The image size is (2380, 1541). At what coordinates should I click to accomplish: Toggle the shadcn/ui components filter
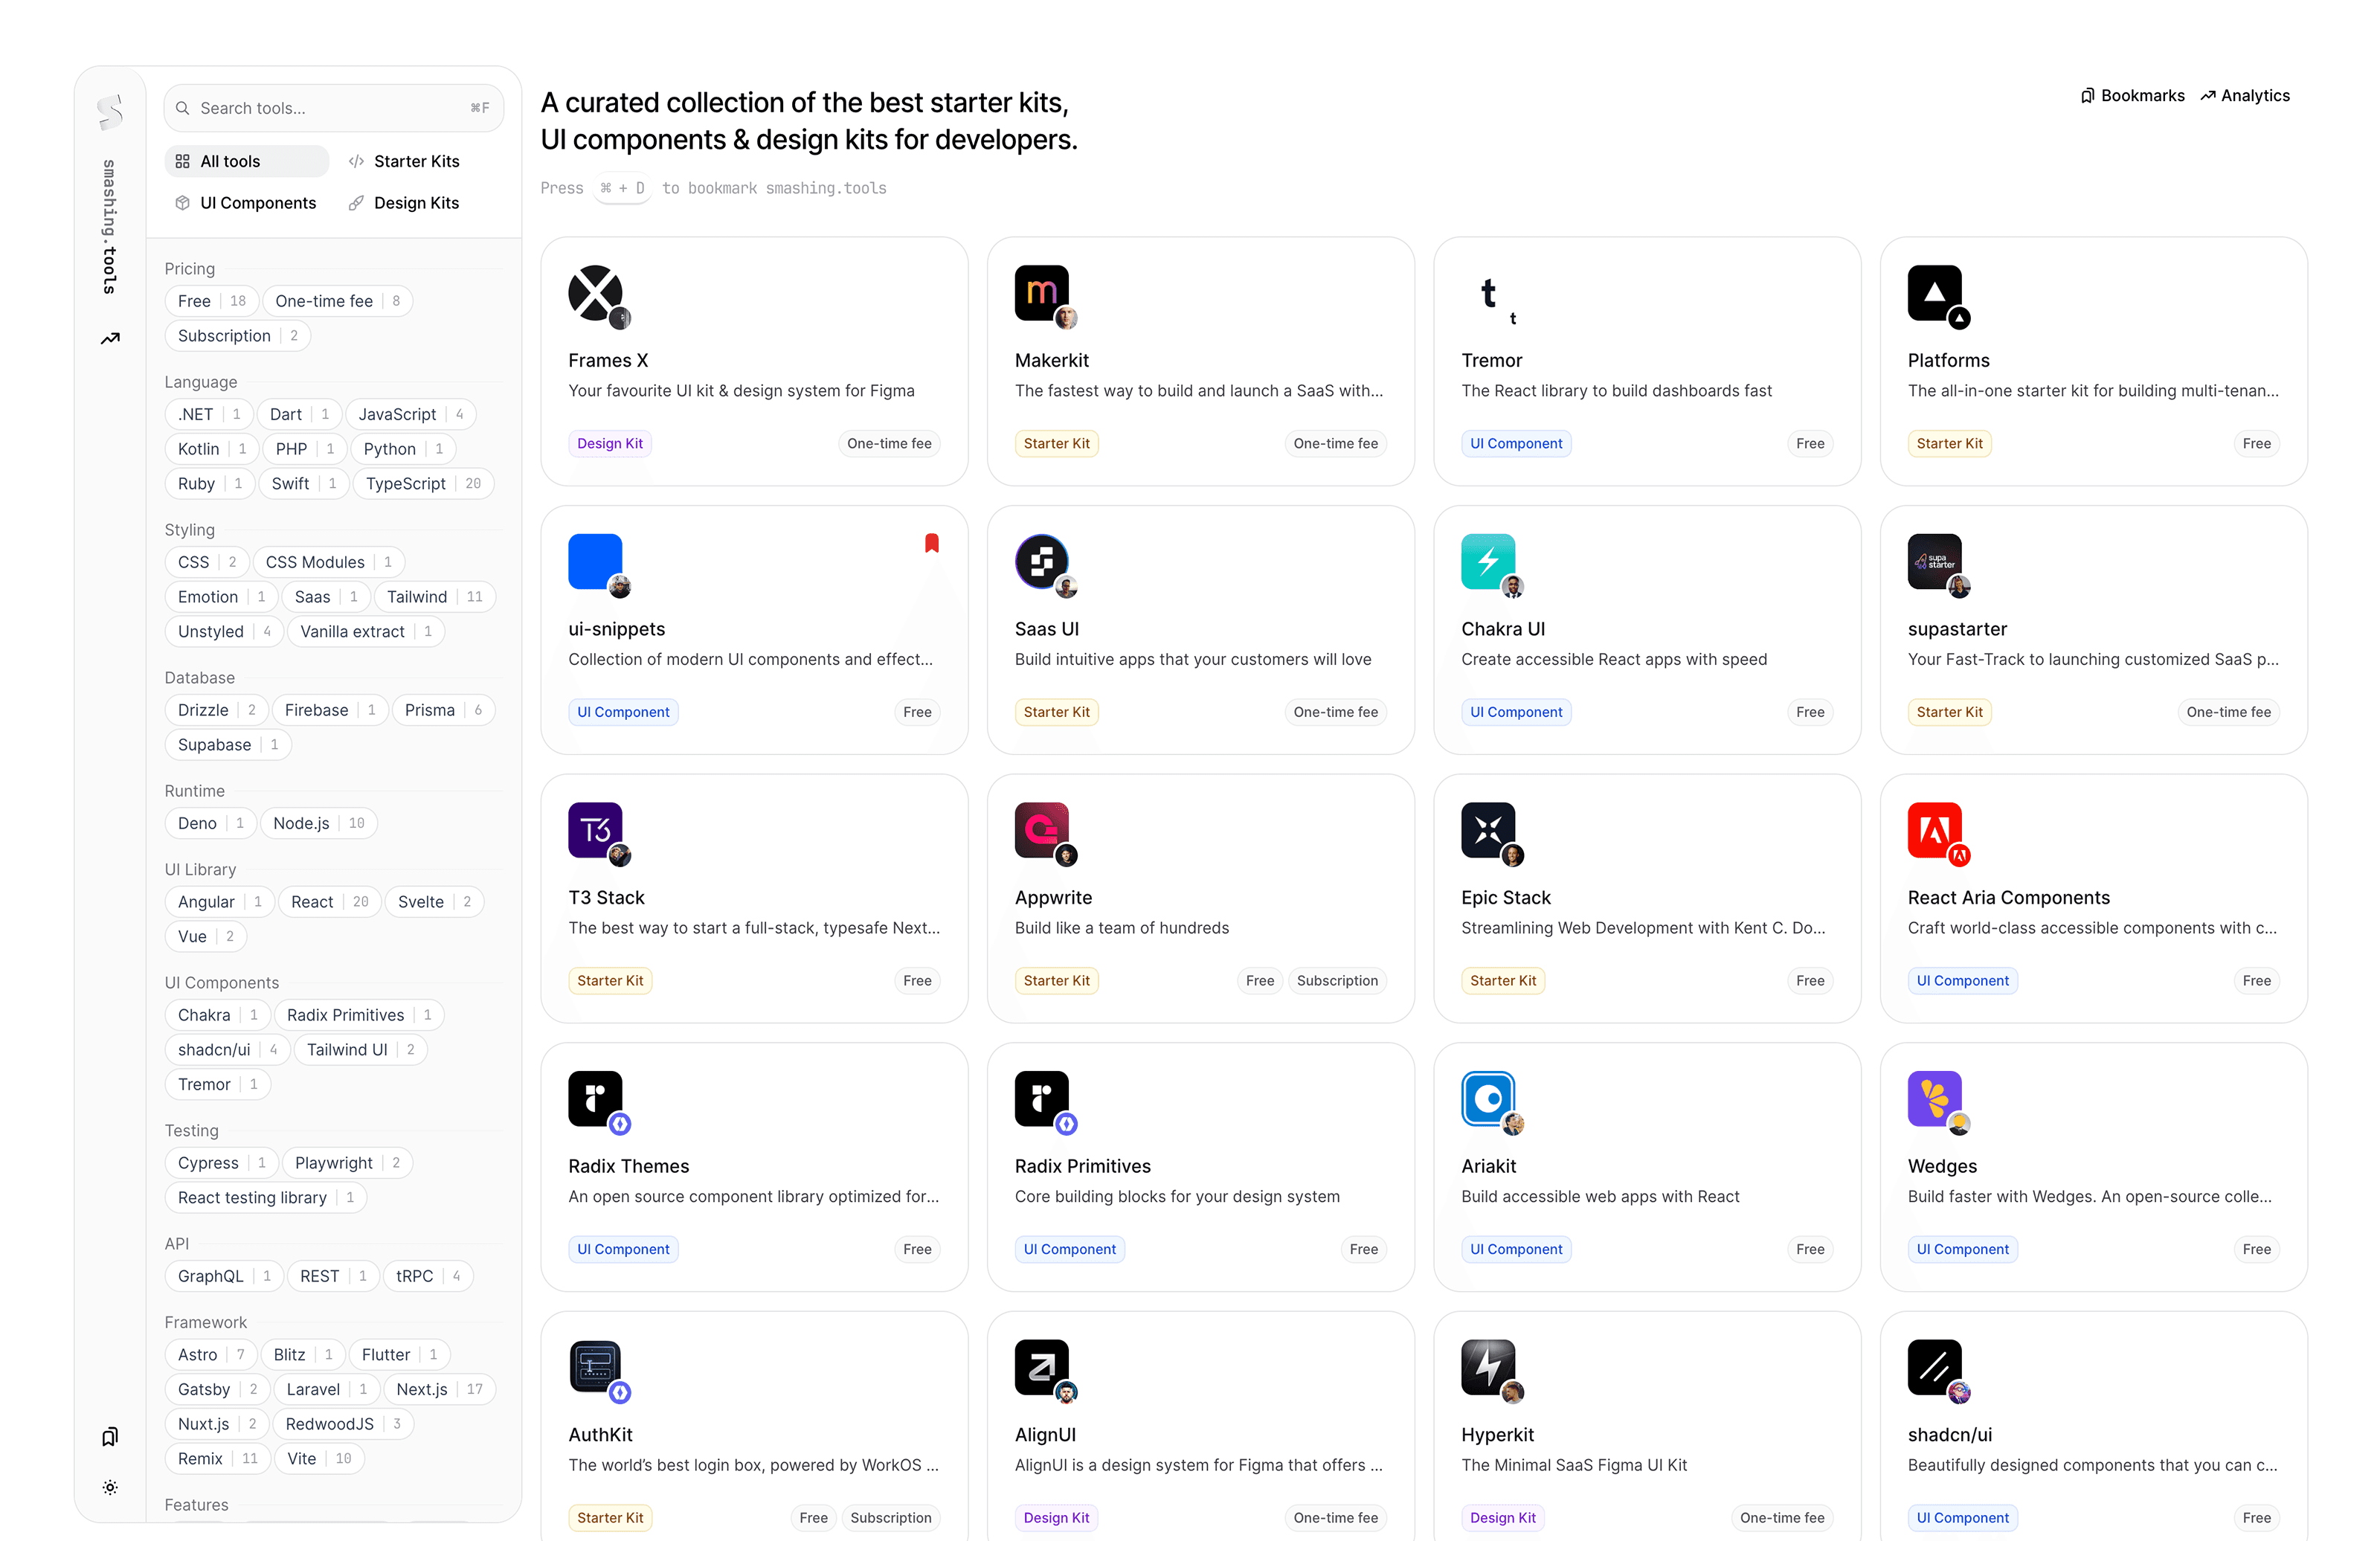pyautogui.click(x=227, y=1050)
